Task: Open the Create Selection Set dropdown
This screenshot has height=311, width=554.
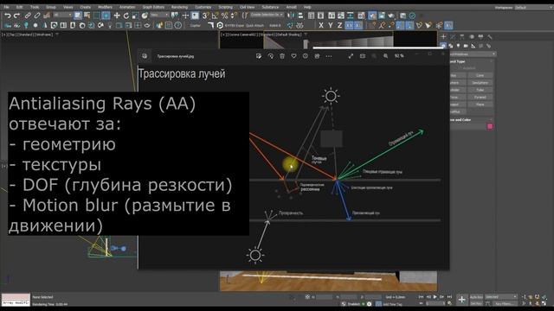Action: click(x=267, y=16)
